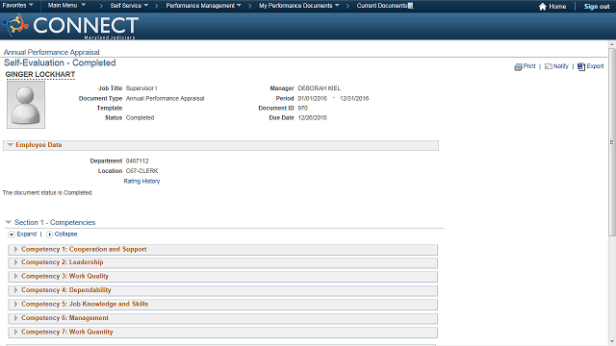Viewport: 616px width, 346px height.
Task: Click the Export link
Action: click(595, 66)
